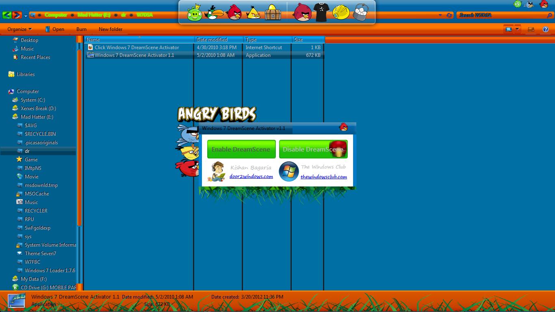The width and height of the screenshot is (555, 312).
Task: Click Burn in the Explorer toolbar
Action: (x=81, y=29)
